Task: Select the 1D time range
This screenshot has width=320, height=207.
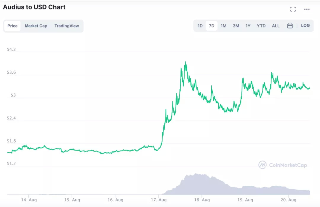Action: point(200,26)
